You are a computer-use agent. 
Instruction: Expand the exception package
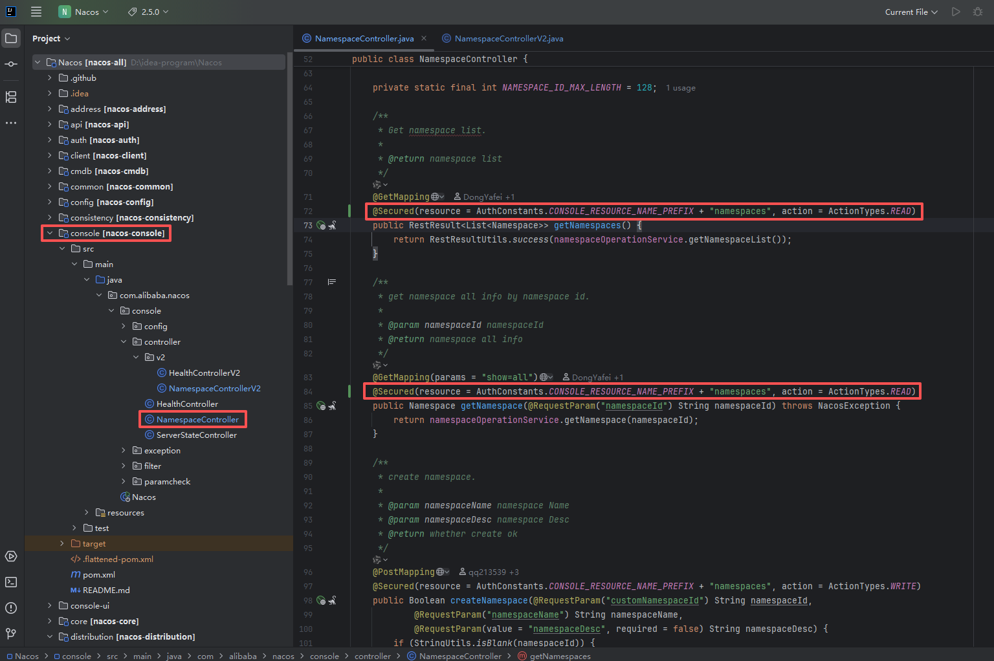pos(124,451)
